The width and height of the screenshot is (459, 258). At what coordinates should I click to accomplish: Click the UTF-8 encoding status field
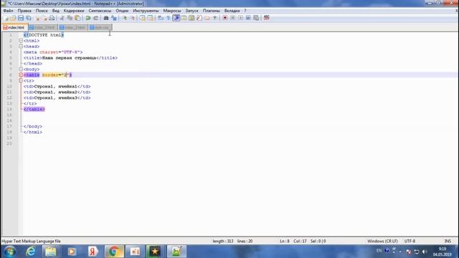tap(410, 241)
